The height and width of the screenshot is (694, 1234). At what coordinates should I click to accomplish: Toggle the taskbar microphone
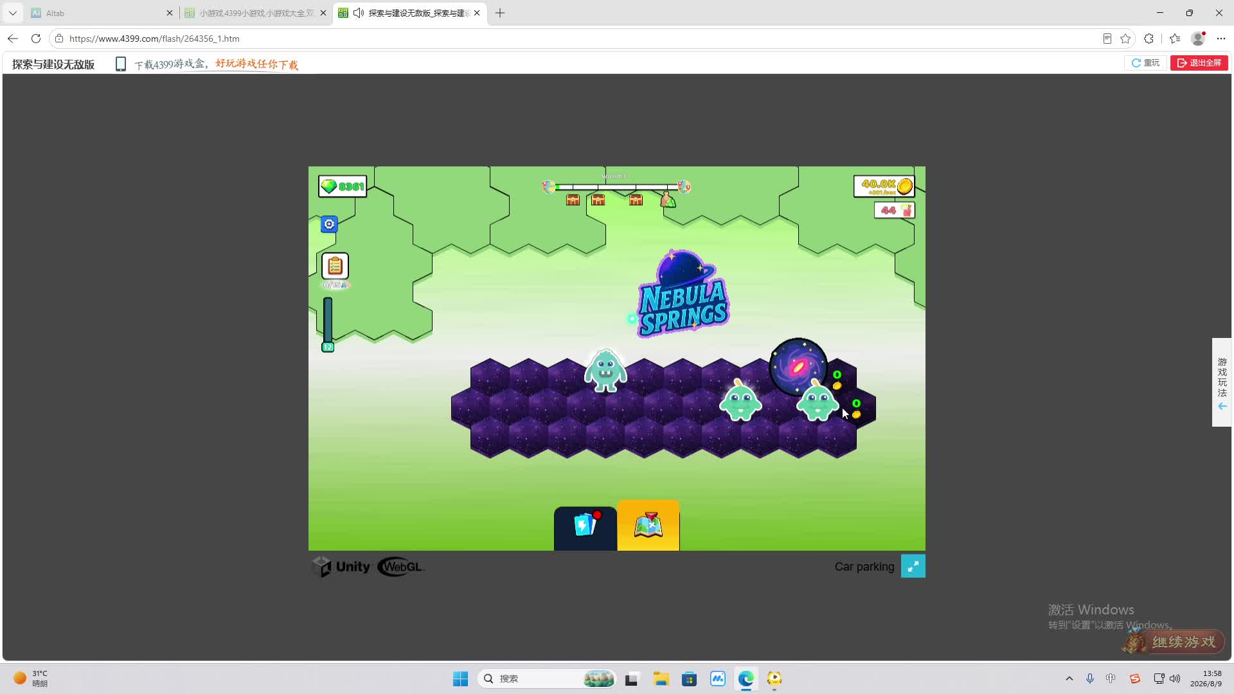pos(1090,679)
